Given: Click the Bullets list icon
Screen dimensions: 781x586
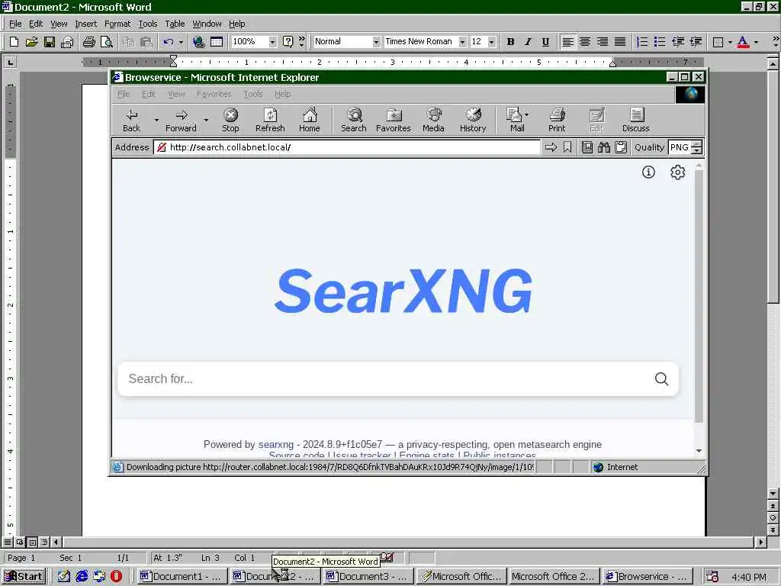Looking at the screenshot, I should pyautogui.click(x=660, y=42).
